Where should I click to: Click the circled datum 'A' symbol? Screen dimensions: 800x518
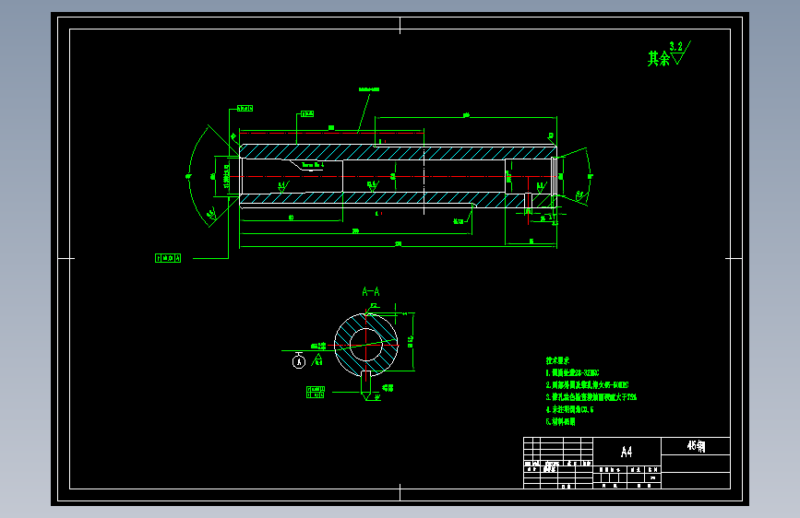[298, 361]
